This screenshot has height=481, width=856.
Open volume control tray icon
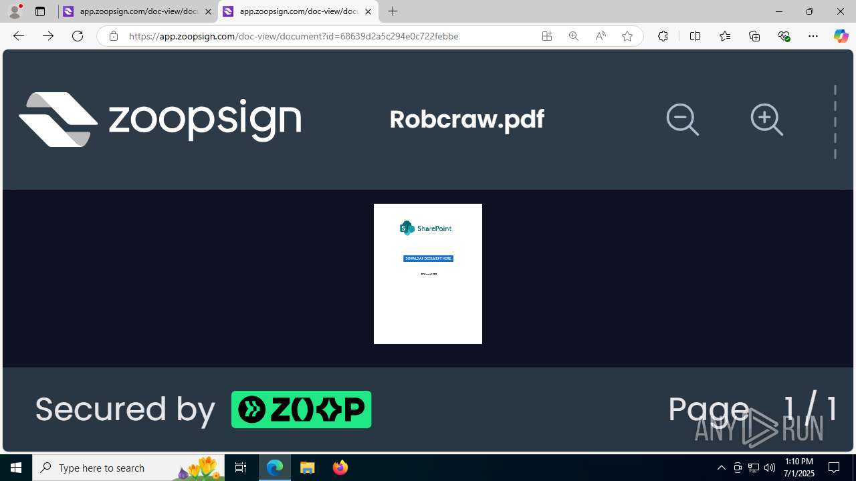pyautogui.click(x=770, y=468)
